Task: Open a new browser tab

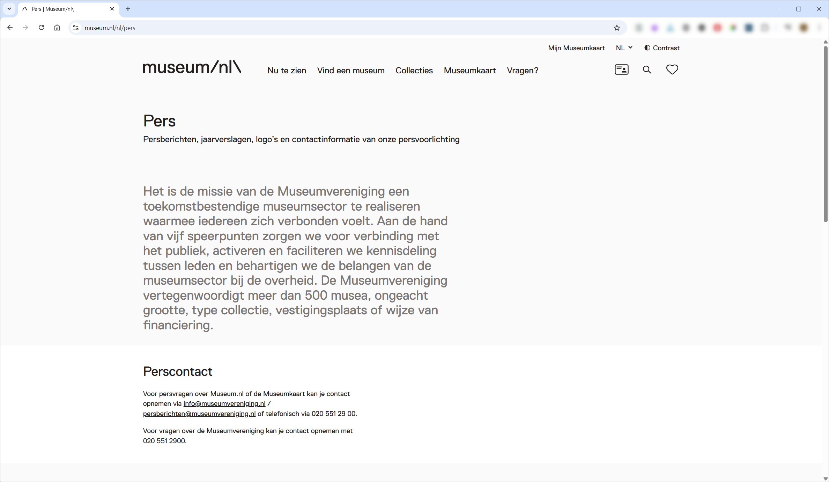Action: point(128,9)
